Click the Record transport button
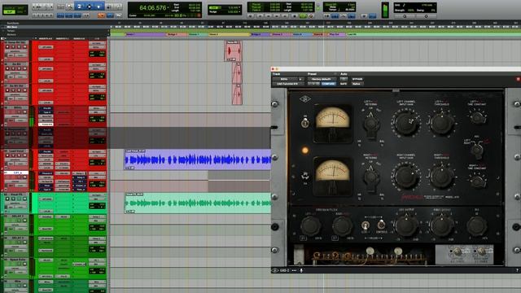This screenshot has height=293, width=521. [x=311, y=15]
